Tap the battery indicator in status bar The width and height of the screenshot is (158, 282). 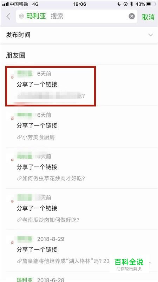coord(151,4)
